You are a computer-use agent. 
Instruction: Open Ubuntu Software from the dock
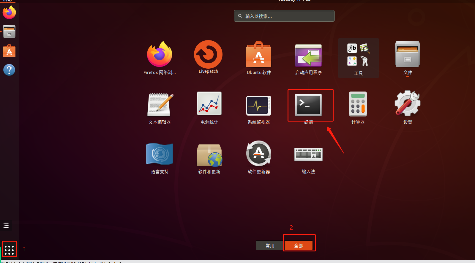(x=9, y=51)
